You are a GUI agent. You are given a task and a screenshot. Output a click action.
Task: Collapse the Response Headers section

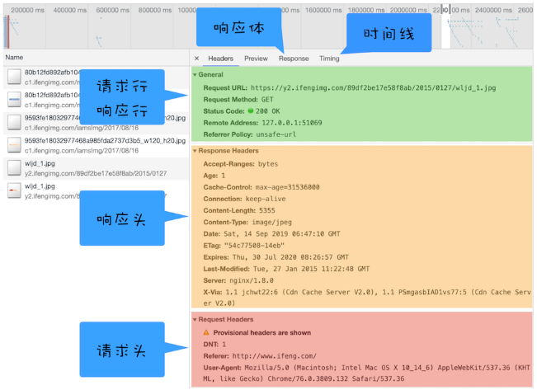[195, 151]
